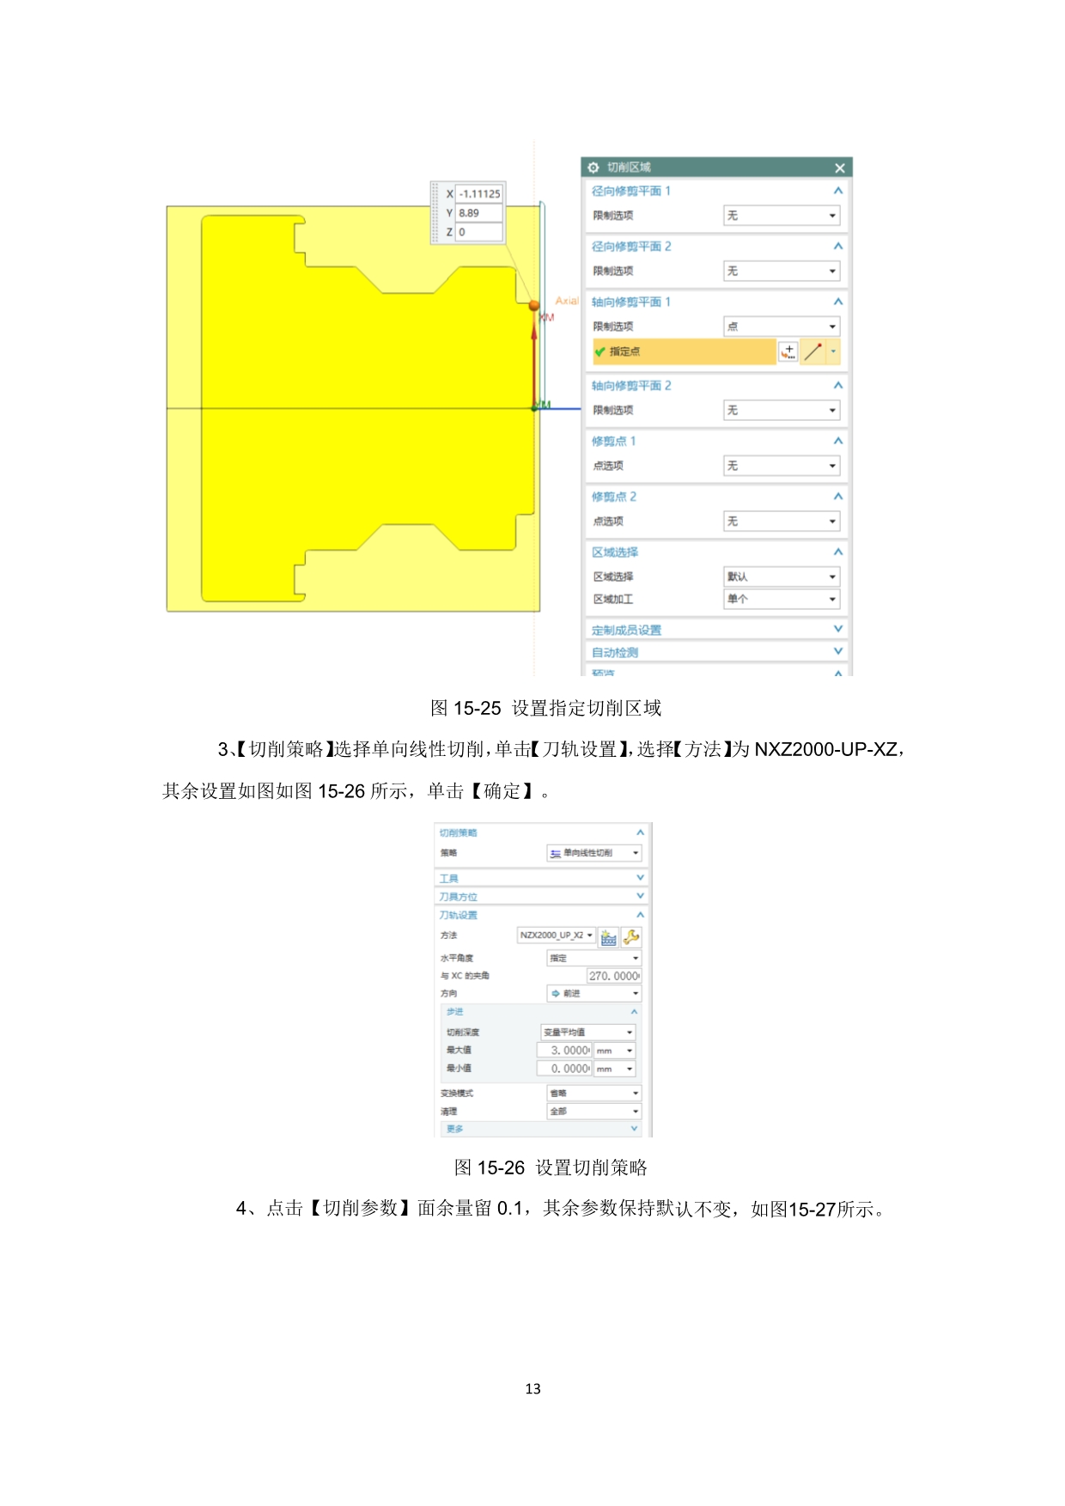Viewport: 1065px width, 1506px height.
Task: Close the 切削区域 dialog
Action: point(840,168)
